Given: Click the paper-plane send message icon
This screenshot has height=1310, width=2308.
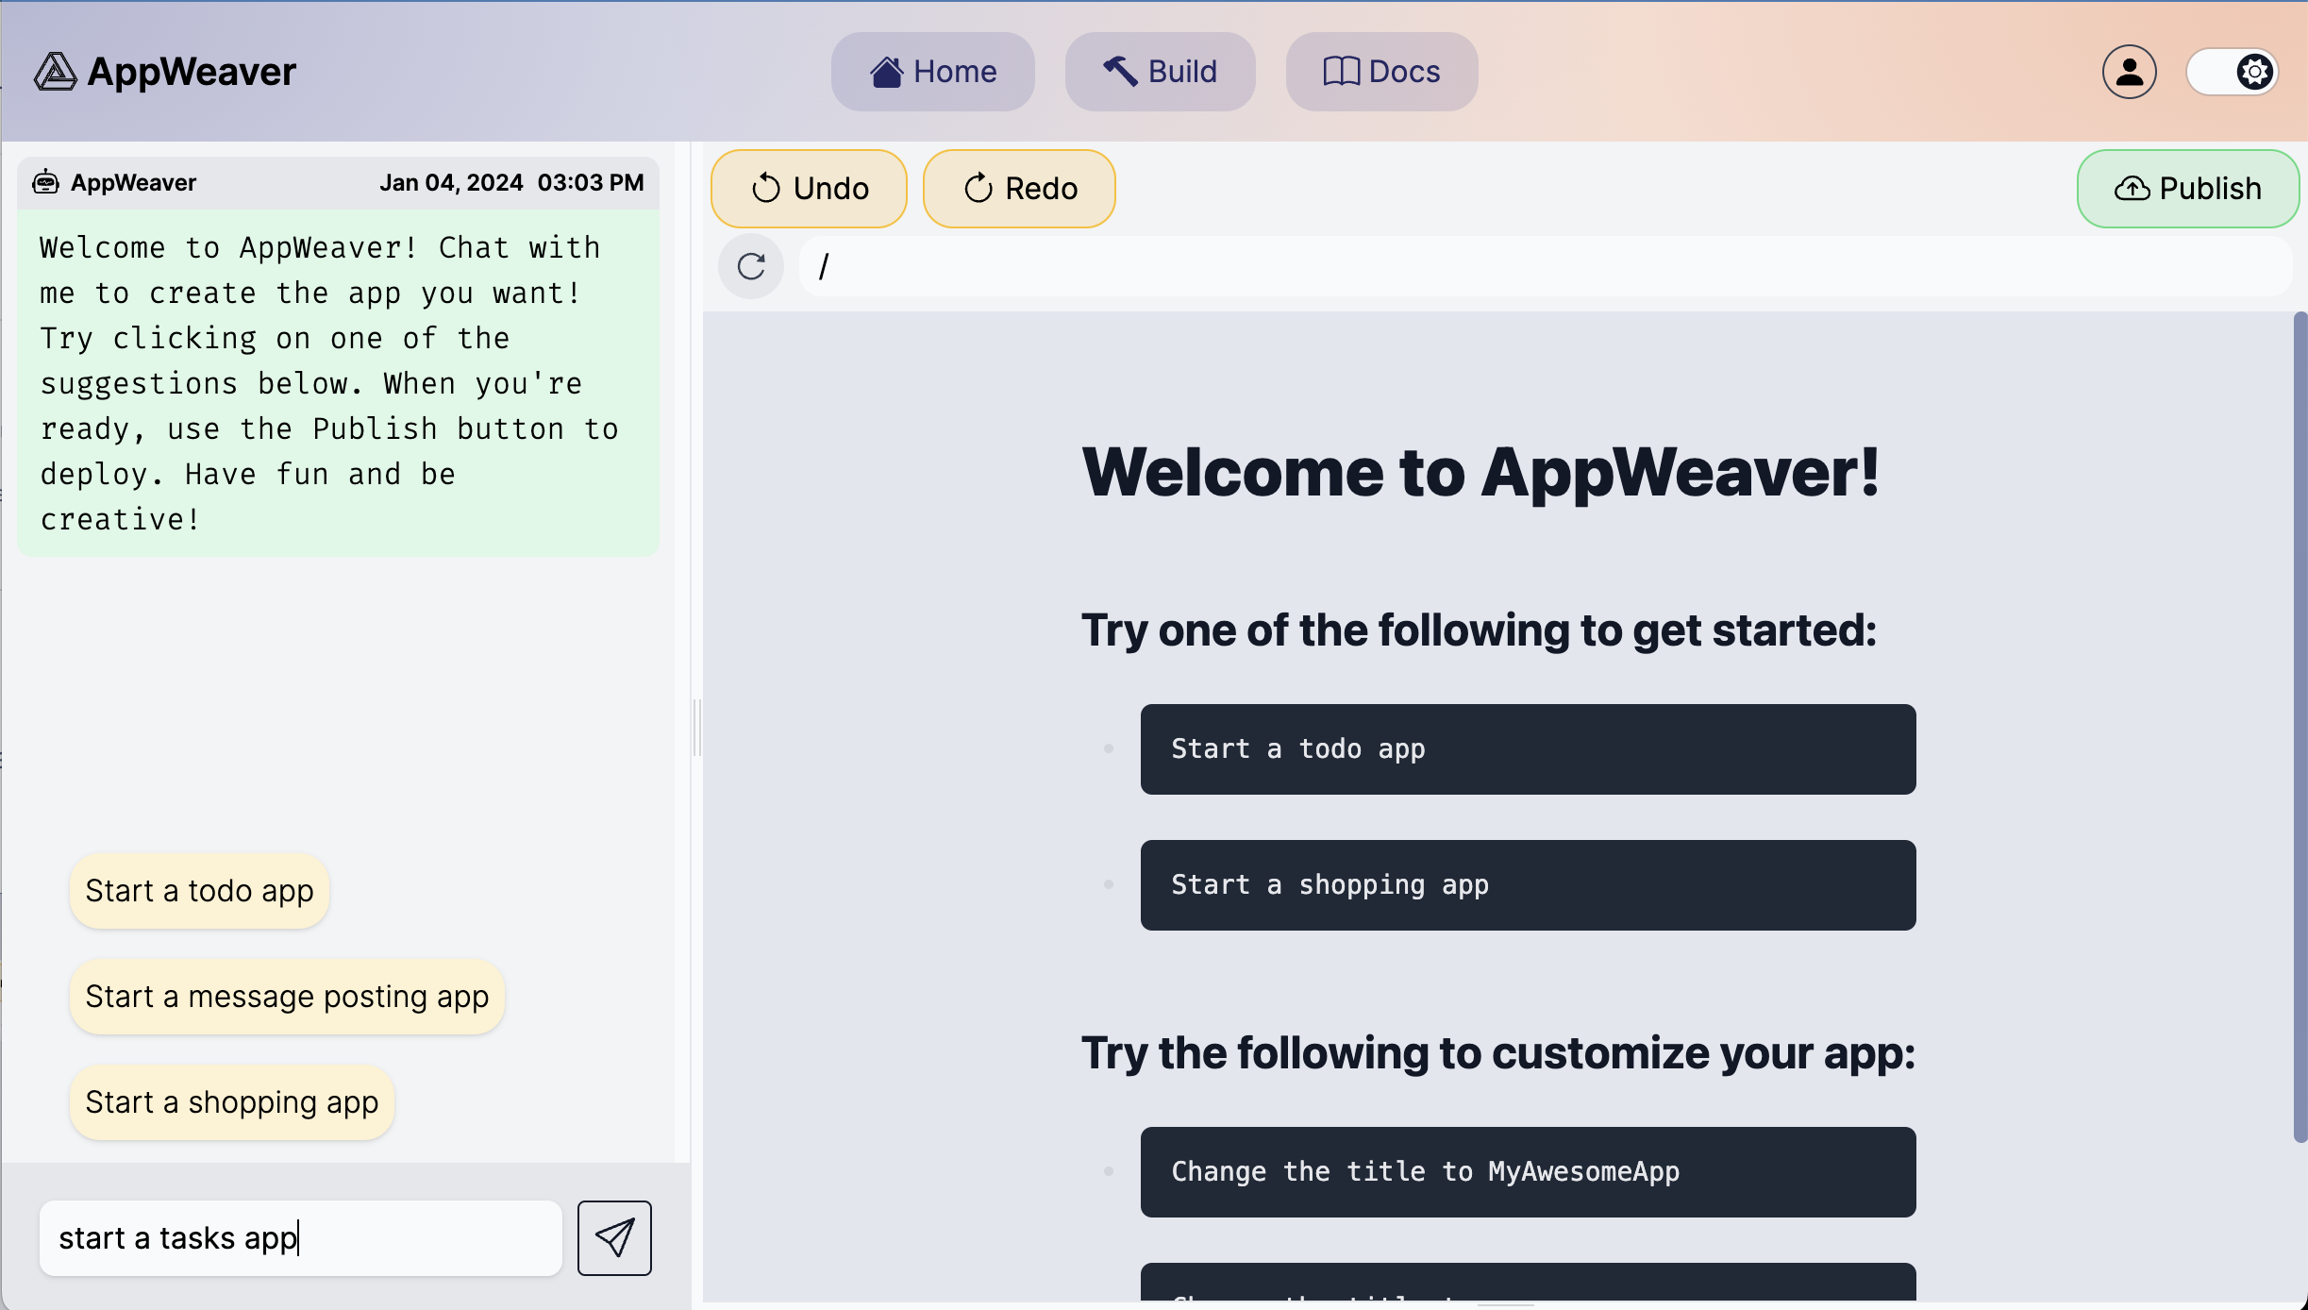Looking at the screenshot, I should [x=614, y=1237].
